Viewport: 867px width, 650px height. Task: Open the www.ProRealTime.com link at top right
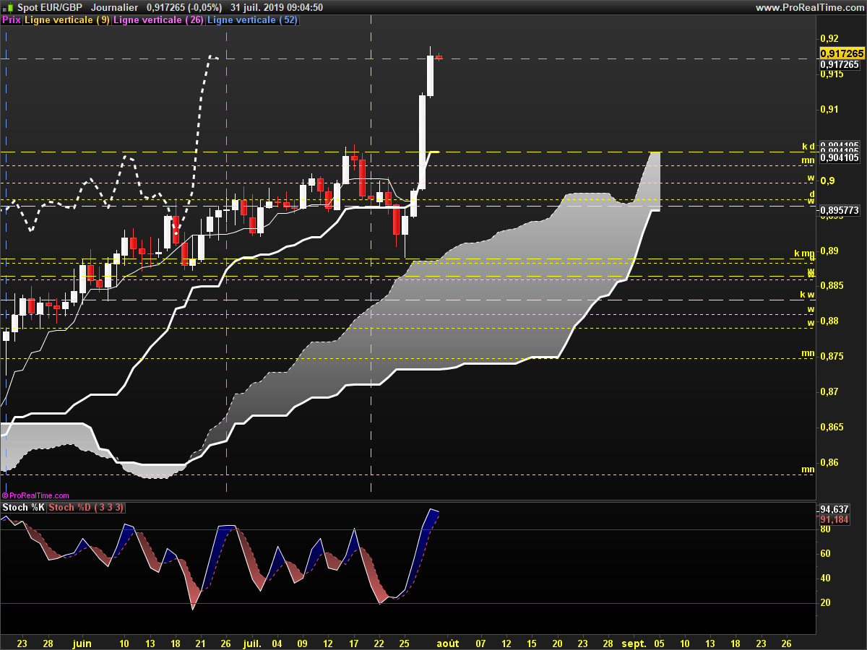click(808, 7)
